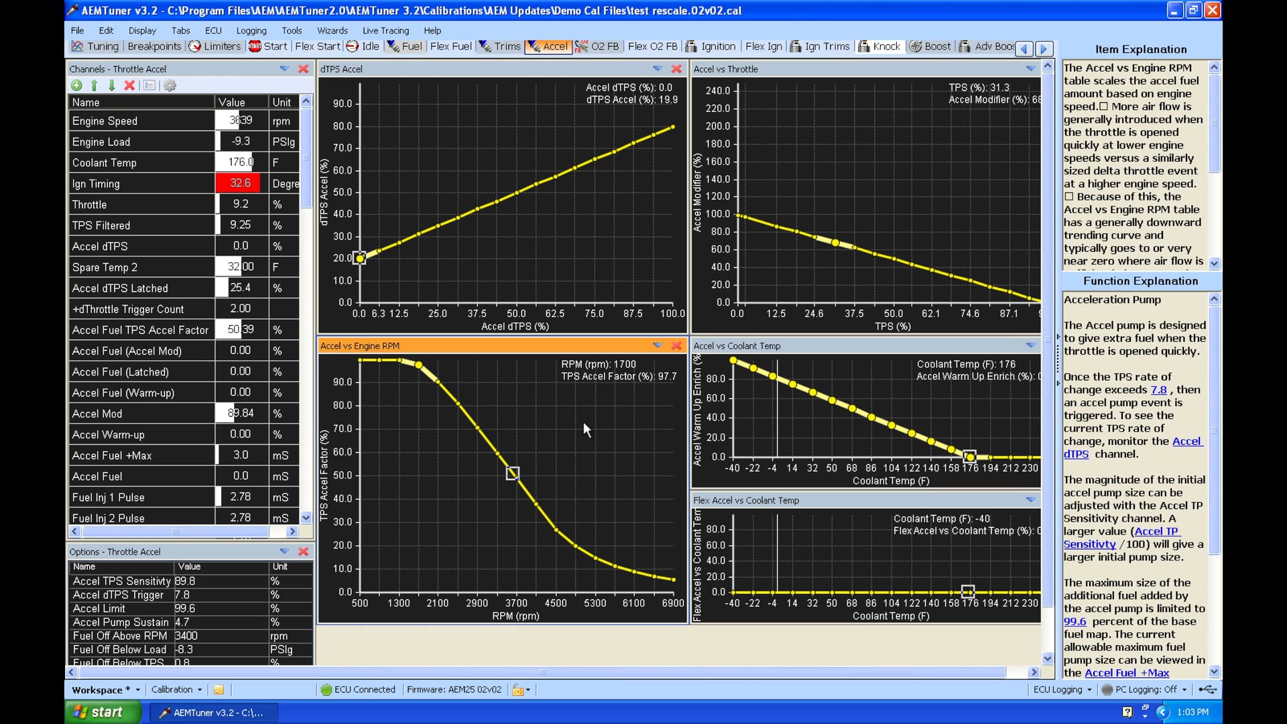1287x724 pixels.
Task: Open the Wizards menu
Action: click(332, 30)
